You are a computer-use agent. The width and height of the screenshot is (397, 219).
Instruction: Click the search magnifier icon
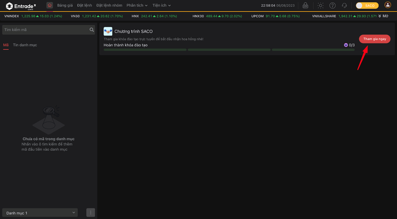pyautogui.click(x=92, y=30)
